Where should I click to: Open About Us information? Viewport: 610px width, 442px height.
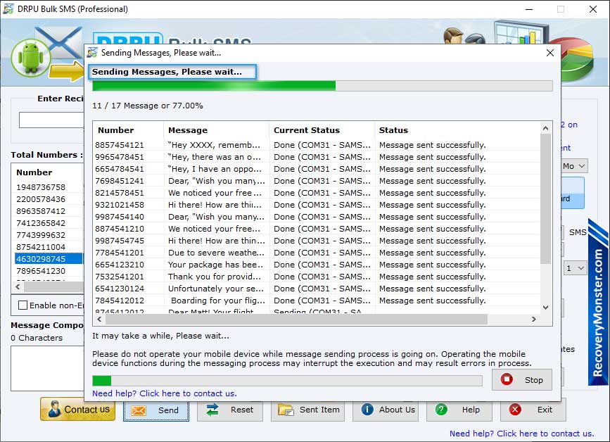tap(386, 410)
